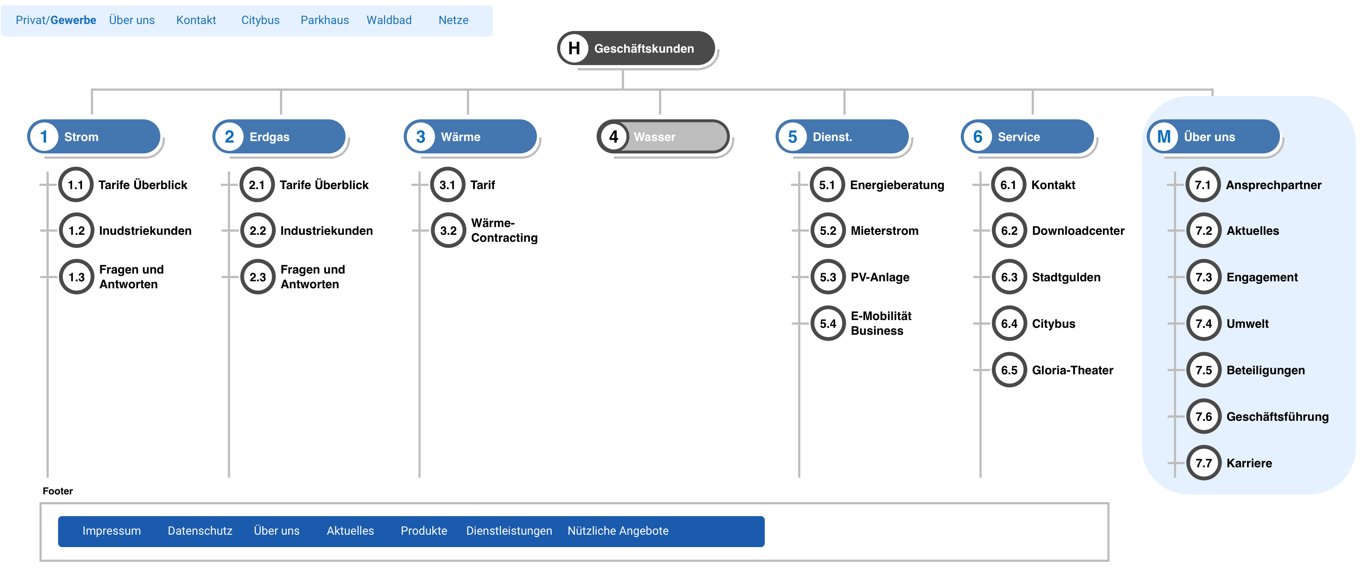The image size is (1366, 575).
Task: Click the 7.7 Karriere circle icon
Action: [x=1204, y=463]
